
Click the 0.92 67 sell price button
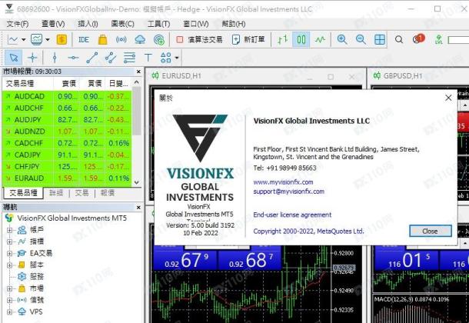point(185,260)
